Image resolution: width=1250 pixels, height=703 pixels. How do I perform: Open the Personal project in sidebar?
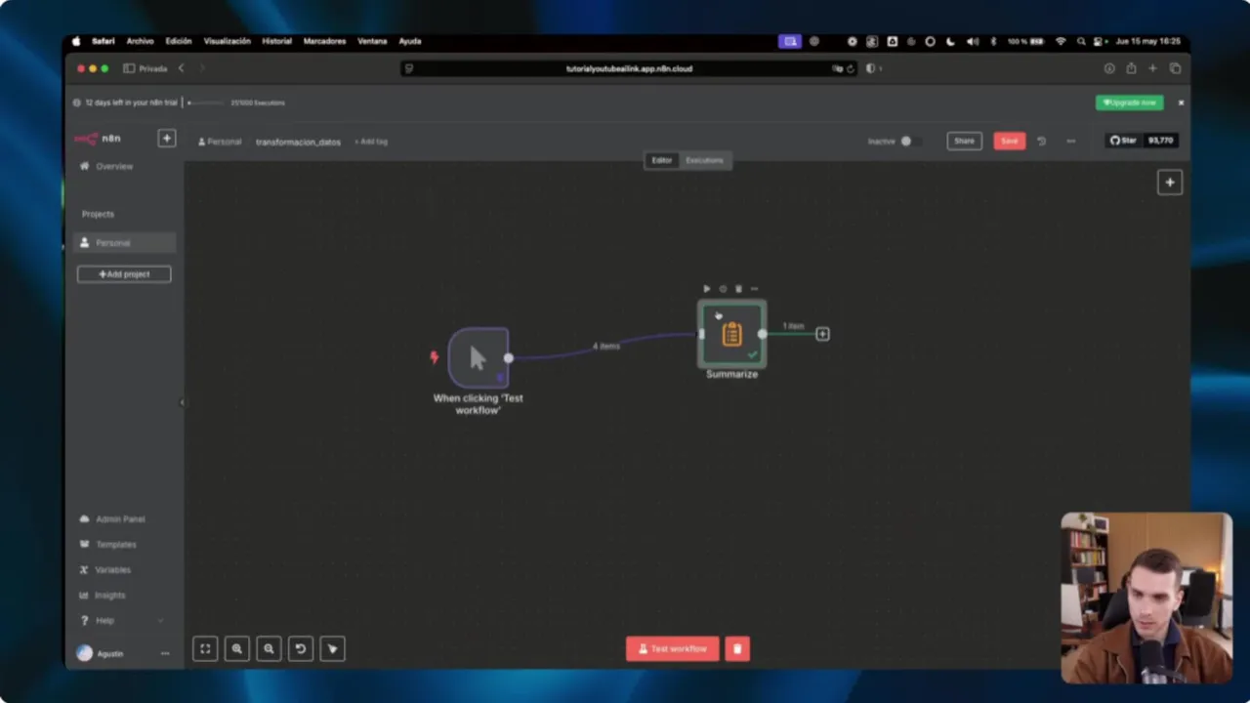point(123,243)
